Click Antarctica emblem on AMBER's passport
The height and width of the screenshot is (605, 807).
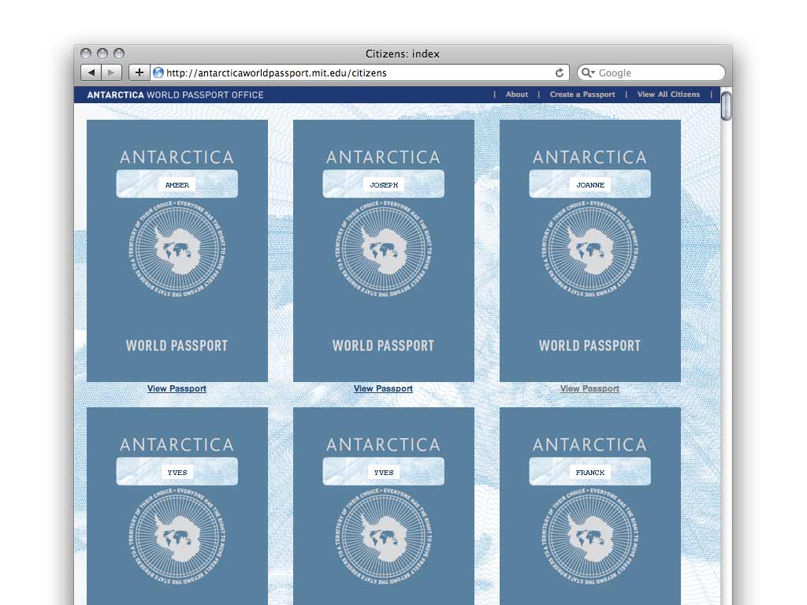[x=177, y=250]
